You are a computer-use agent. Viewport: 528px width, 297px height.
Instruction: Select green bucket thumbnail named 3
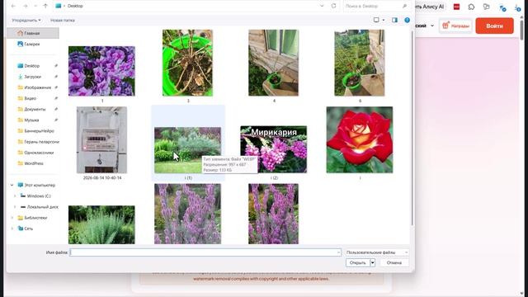(x=187, y=63)
